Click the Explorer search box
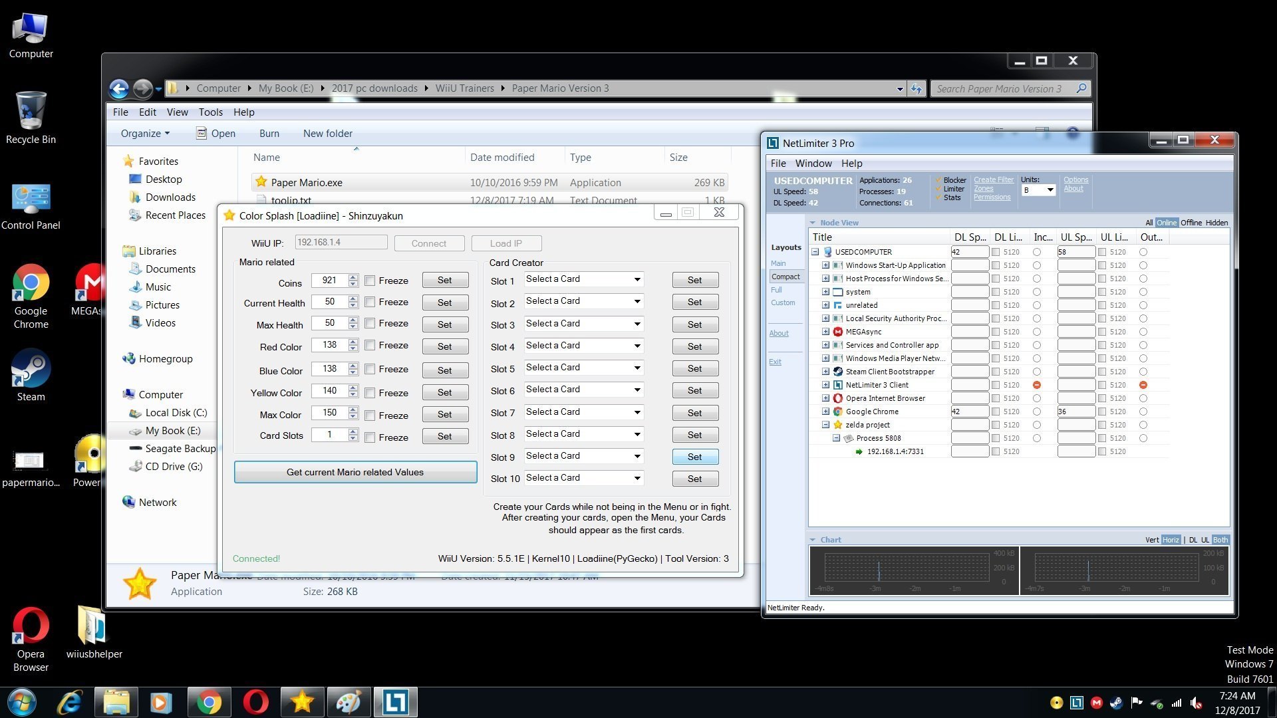1277x718 pixels. (1004, 88)
